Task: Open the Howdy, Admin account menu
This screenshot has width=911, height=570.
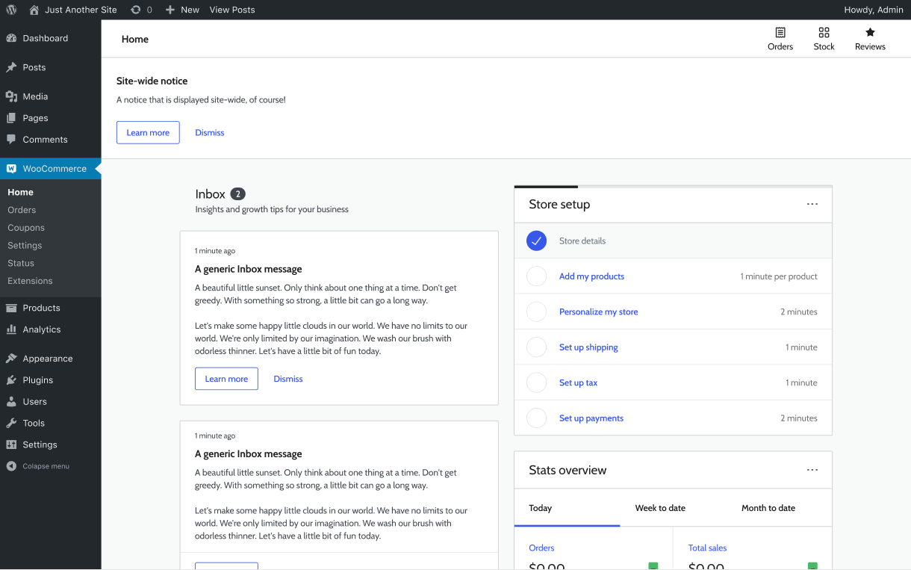Action: [x=874, y=10]
